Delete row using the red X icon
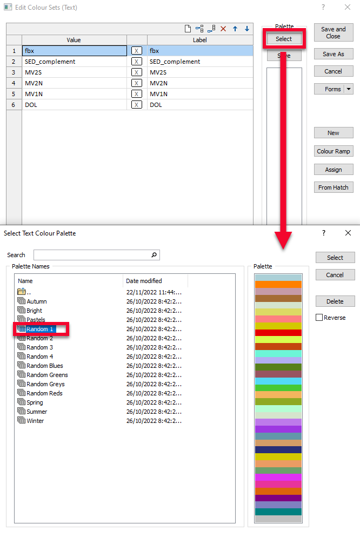 pos(223,29)
